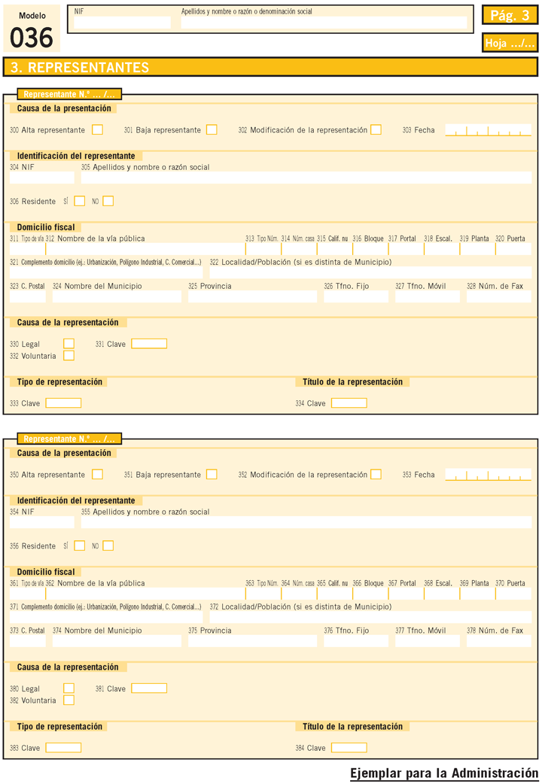Click the 333 Clave box
Image resolution: width=542 pixels, height=784 pixels.
coord(63,403)
